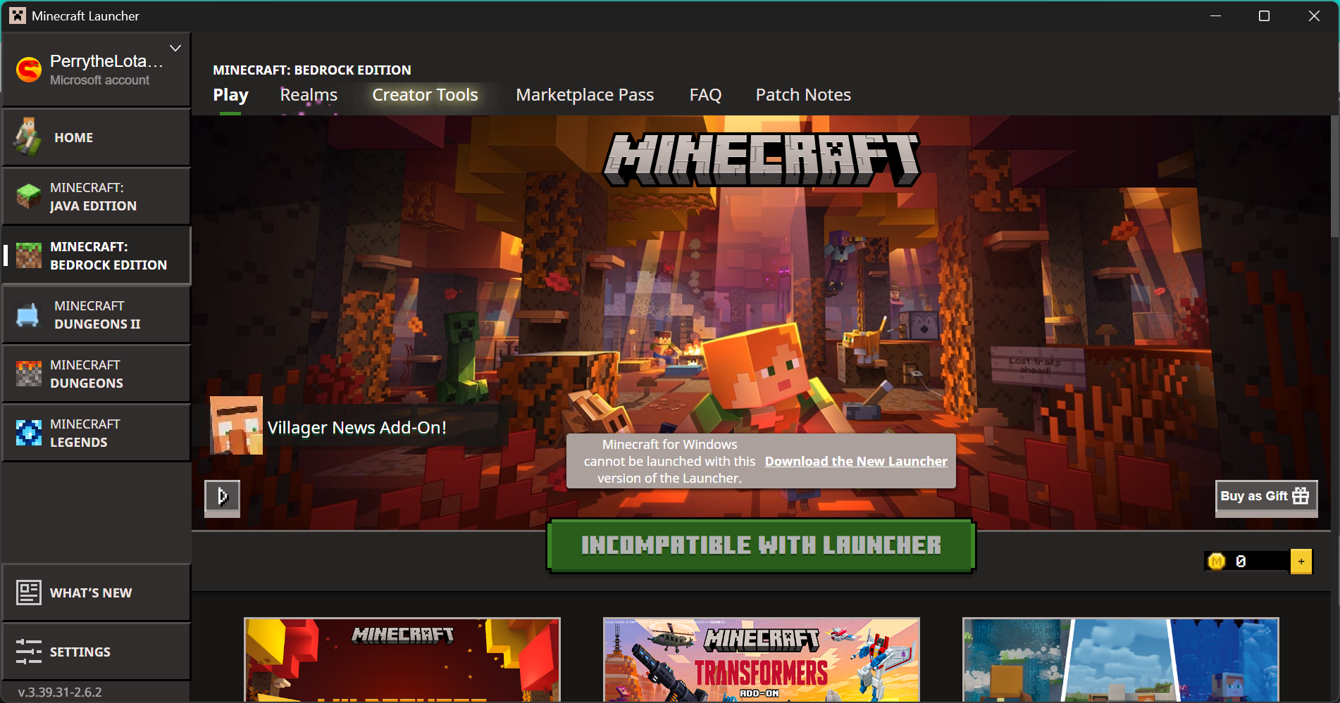Image resolution: width=1340 pixels, height=703 pixels.
Task: Open the Patch Notes tab
Action: pos(803,95)
